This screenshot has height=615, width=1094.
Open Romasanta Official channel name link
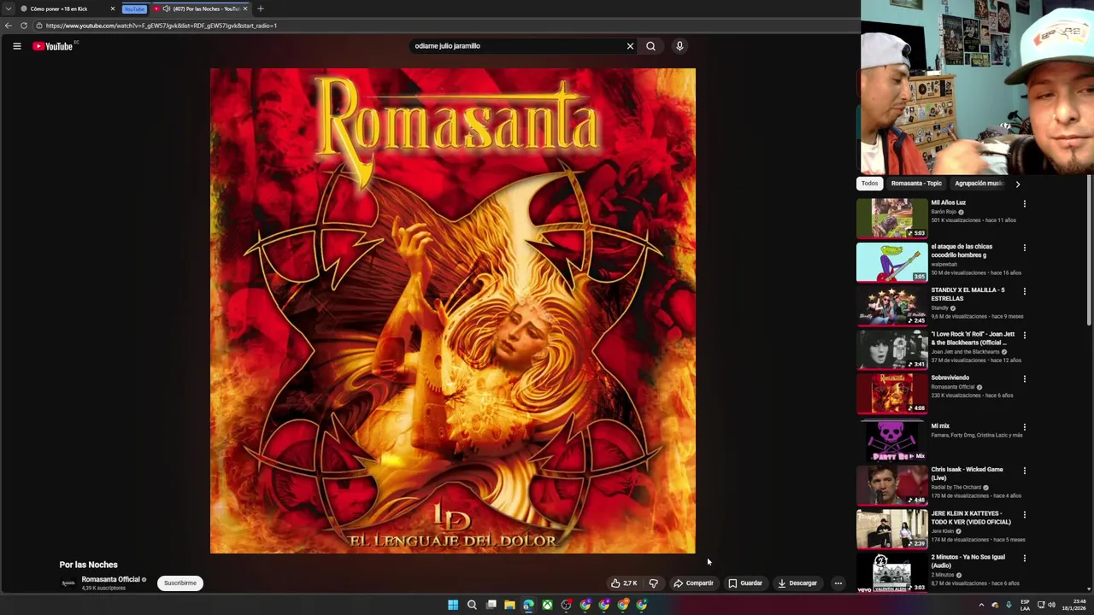point(110,579)
